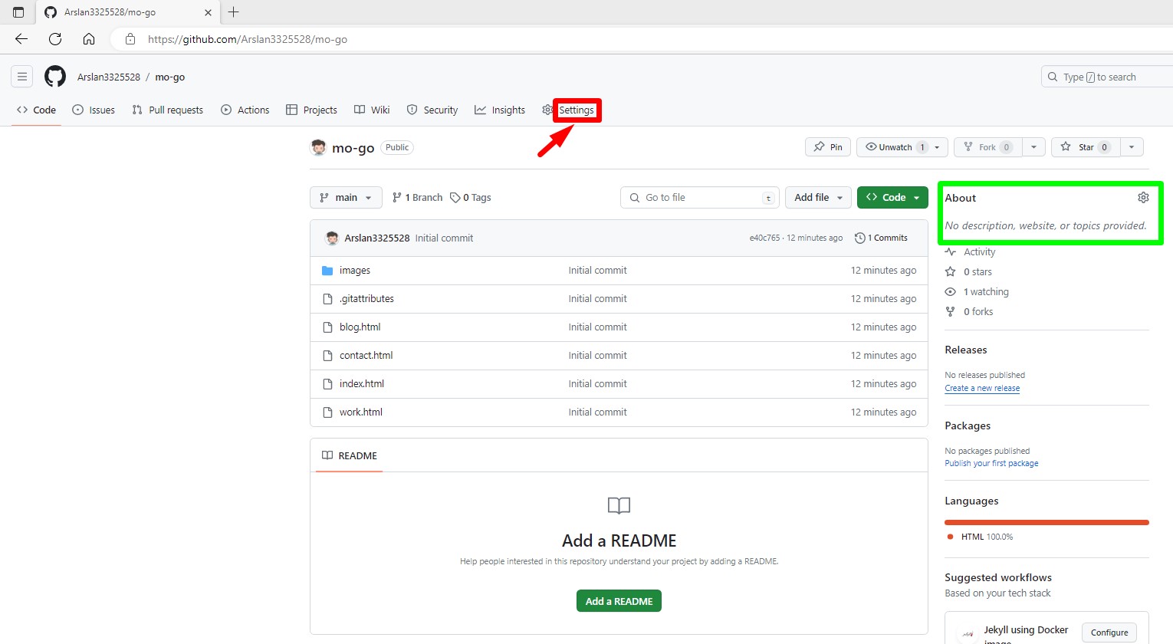1173x644 pixels.
Task: Edit repository details via About gear
Action: coord(1143,198)
